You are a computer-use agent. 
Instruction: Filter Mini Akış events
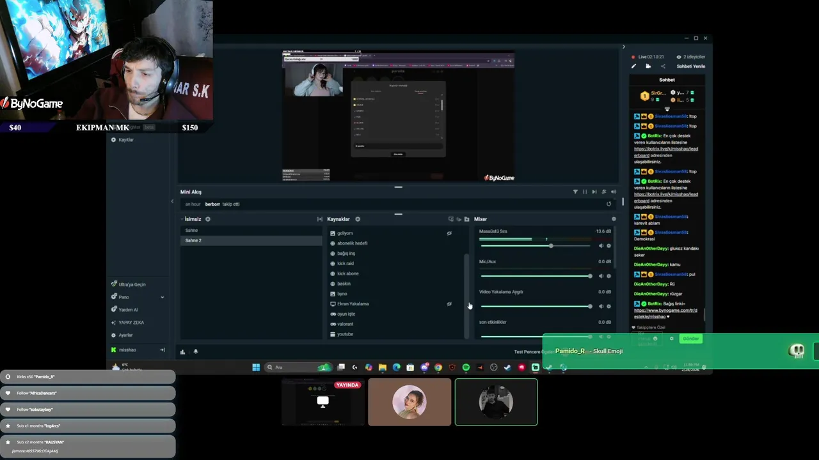(x=575, y=192)
